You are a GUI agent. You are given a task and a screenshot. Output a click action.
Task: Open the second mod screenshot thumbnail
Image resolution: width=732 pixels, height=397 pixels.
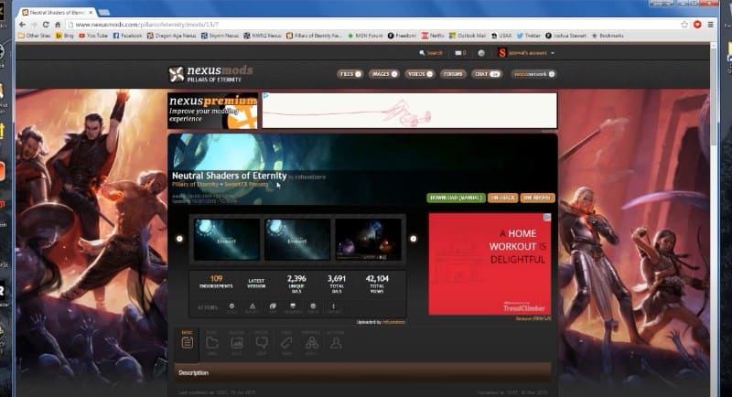(x=297, y=239)
